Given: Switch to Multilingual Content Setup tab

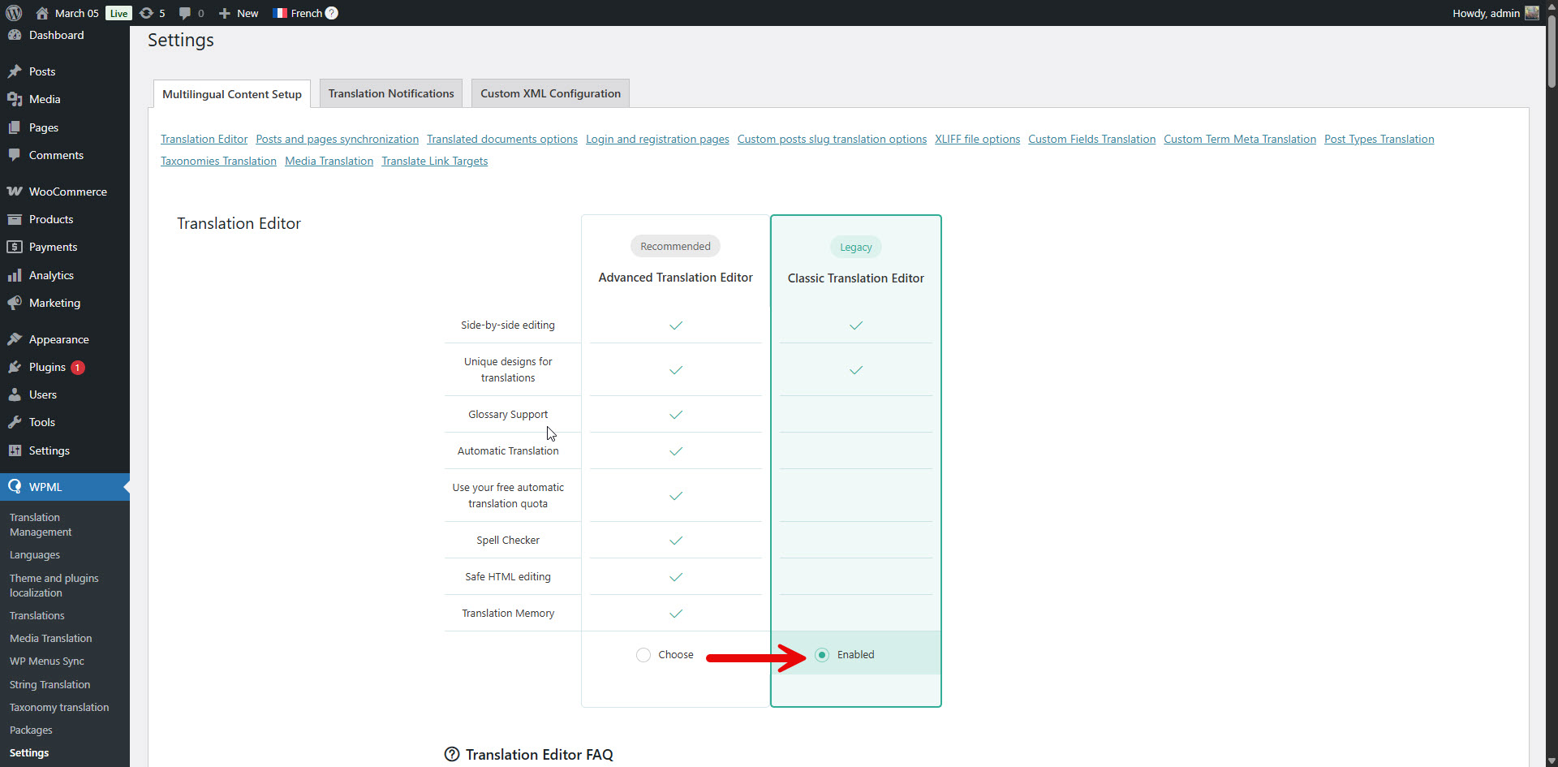Looking at the screenshot, I should 232,94.
